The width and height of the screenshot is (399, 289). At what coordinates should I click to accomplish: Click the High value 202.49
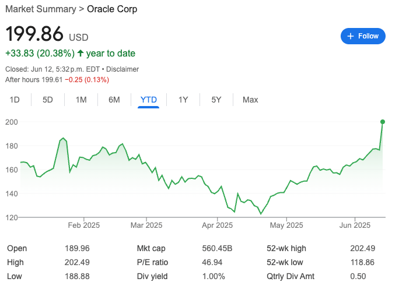[x=77, y=262]
